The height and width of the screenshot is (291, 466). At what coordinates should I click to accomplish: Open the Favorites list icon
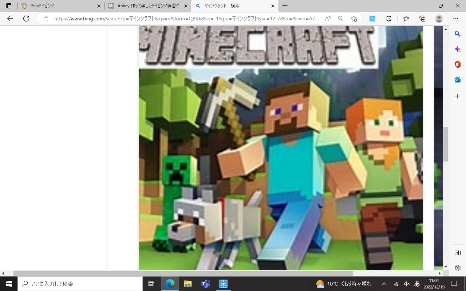point(406,19)
